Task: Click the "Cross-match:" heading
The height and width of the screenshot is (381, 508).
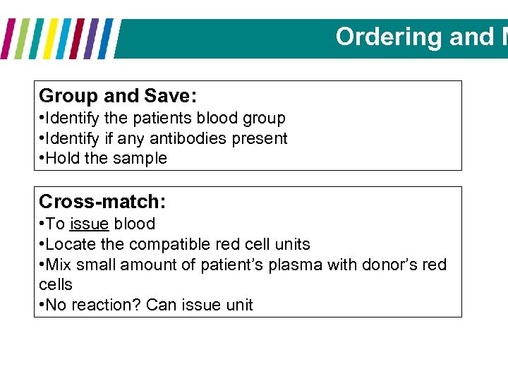Action: point(103,202)
